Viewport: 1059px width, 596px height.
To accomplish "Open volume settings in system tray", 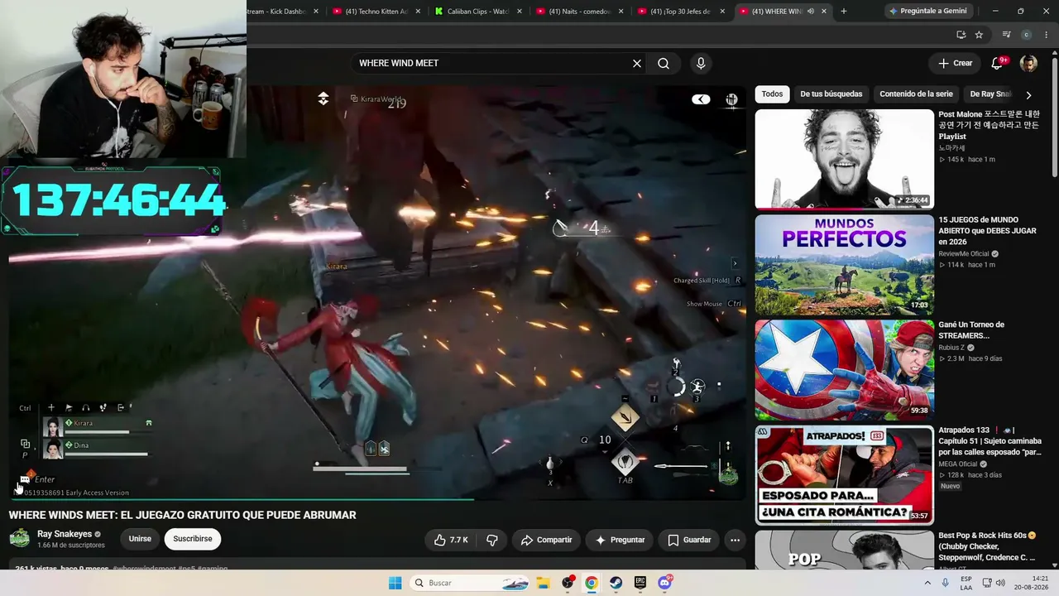I will click(1000, 583).
